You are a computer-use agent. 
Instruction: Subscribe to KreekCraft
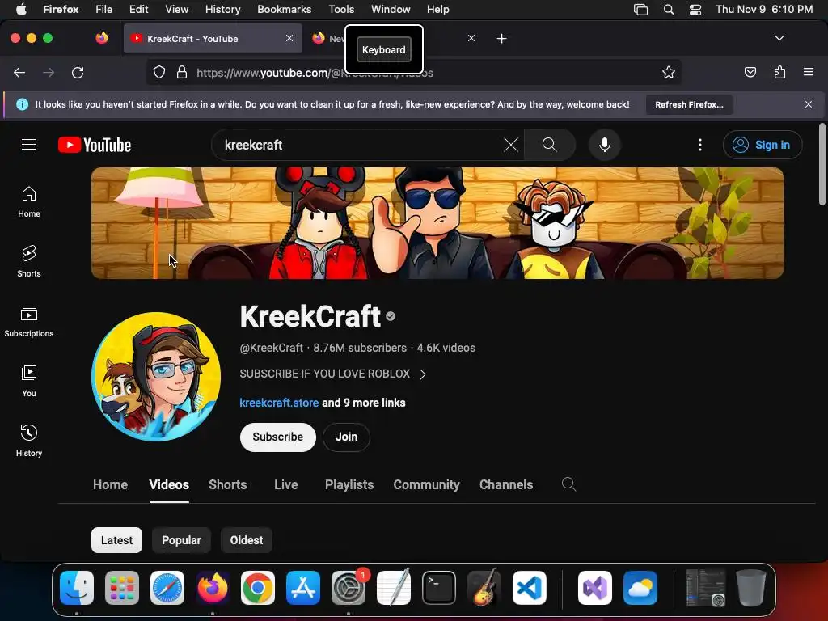(x=278, y=437)
